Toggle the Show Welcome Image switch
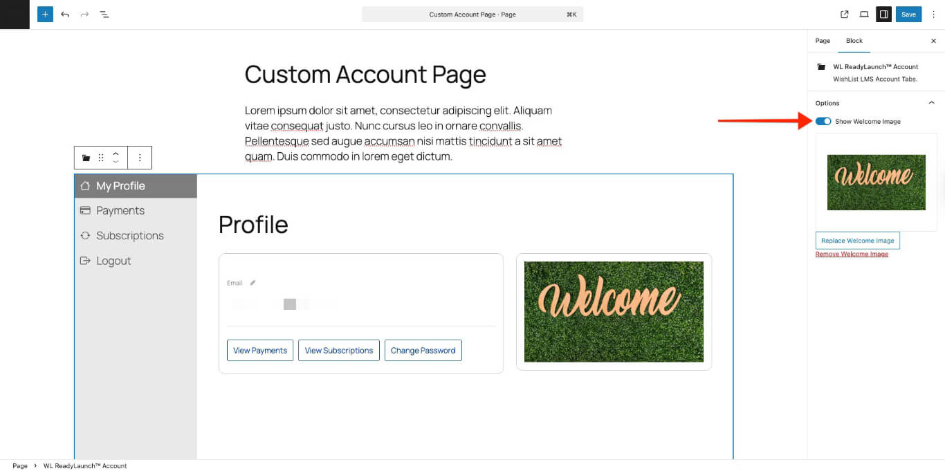 pyautogui.click(x=823, y=121)
